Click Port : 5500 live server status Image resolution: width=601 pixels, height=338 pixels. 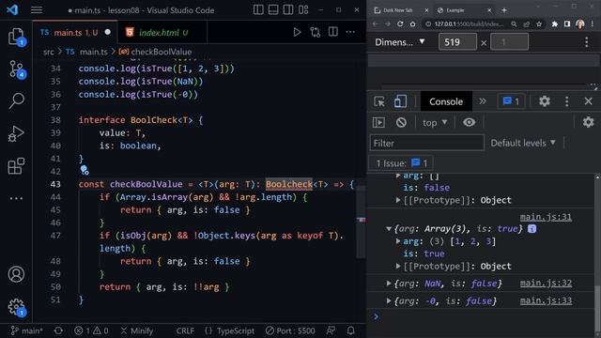coord(290,330)
